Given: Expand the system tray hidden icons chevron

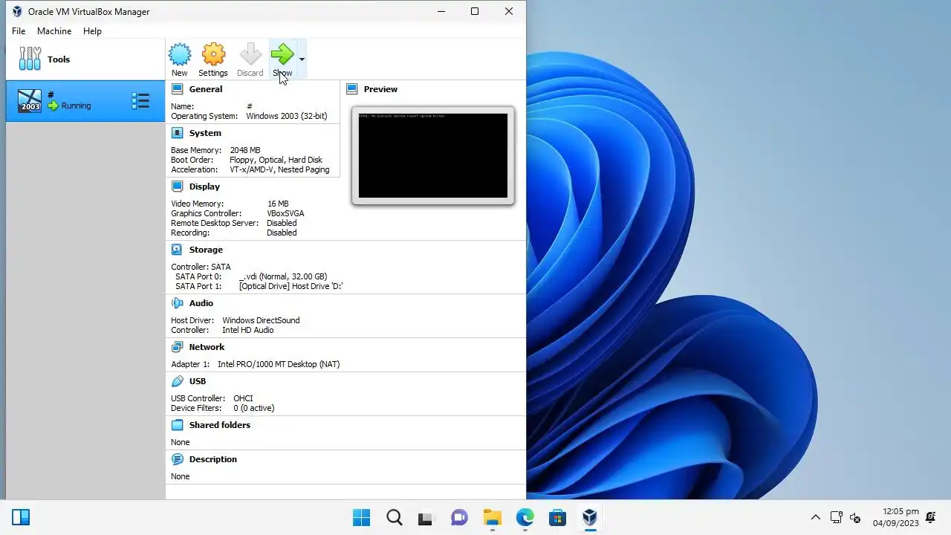Looking at the screenshot, I should click(x=816, y=518).
